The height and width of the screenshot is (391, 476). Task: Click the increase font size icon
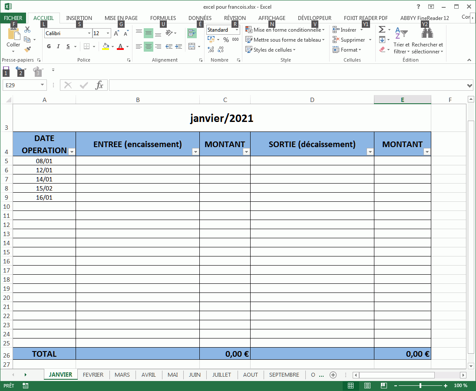click(x=116, y=33)
